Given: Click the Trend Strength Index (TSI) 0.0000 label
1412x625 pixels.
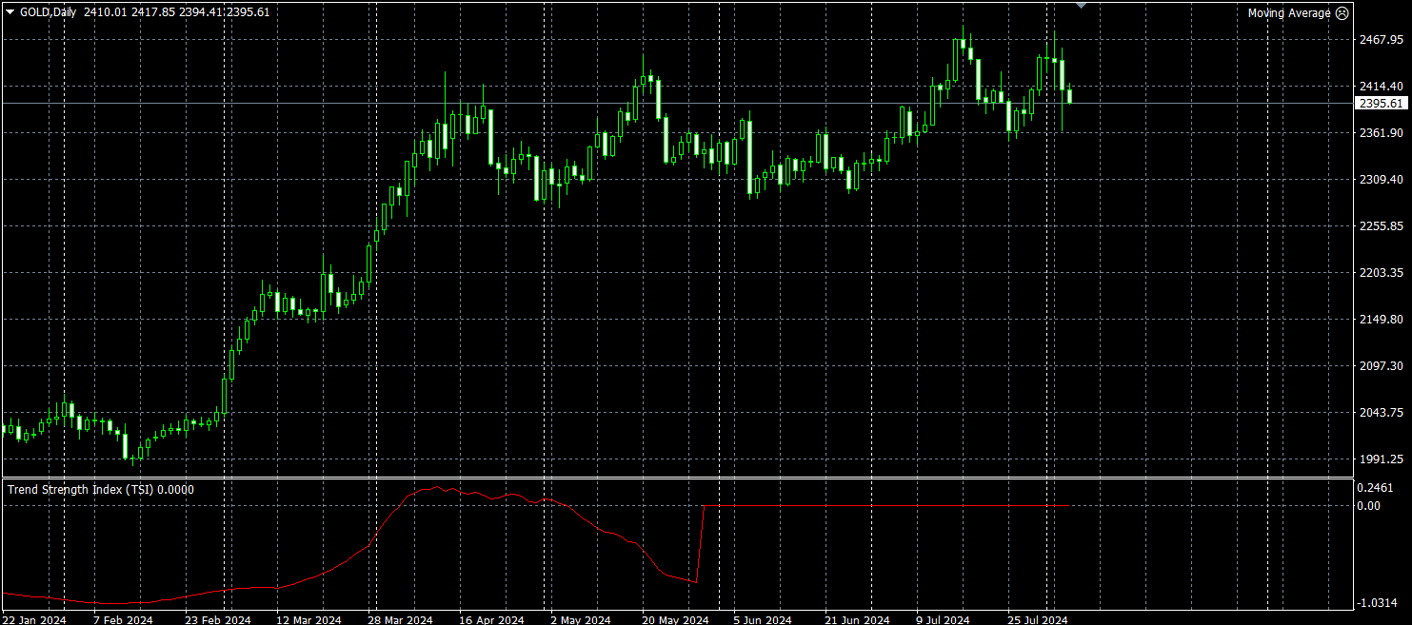Looking at the screenshot, I should tap(101, 490).
